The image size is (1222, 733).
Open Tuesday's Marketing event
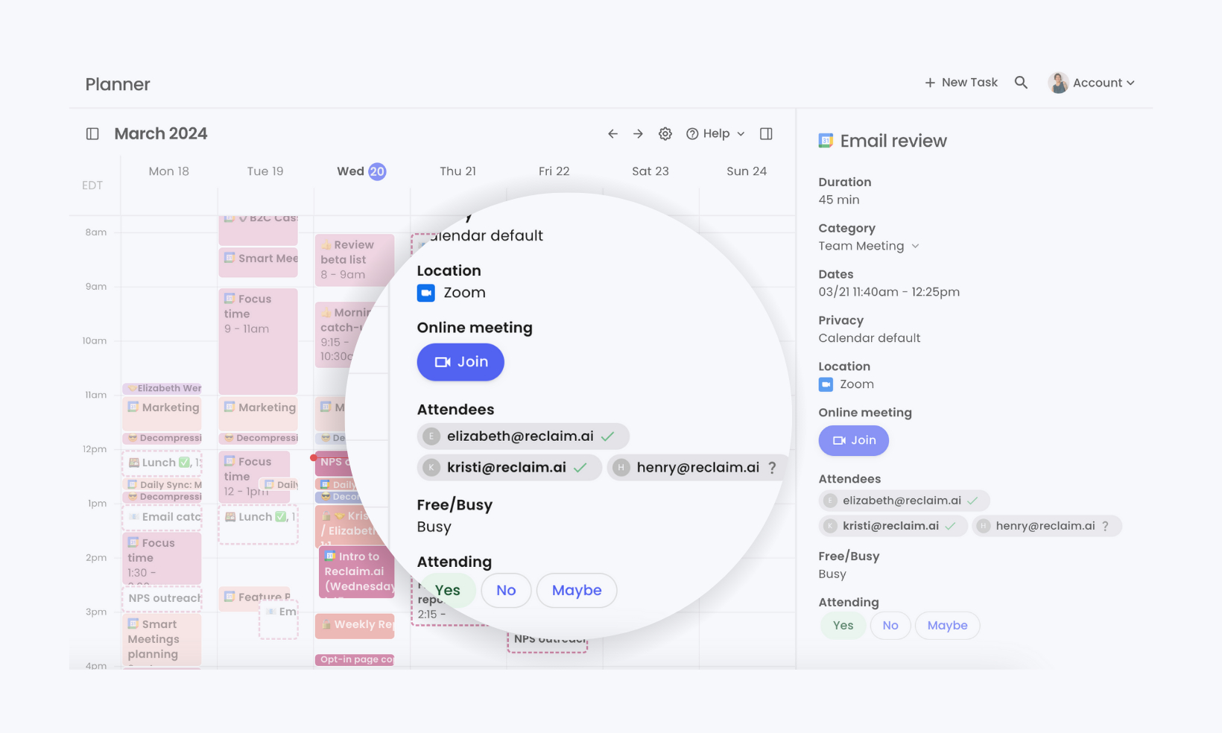pyautogui.click(x=258, y=413)
